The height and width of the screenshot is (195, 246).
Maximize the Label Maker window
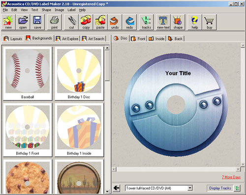[x=236, y=4]
